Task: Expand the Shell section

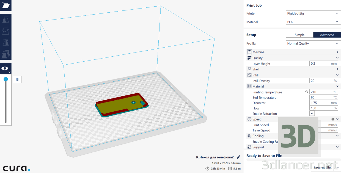Action: (x=337, y=69)
